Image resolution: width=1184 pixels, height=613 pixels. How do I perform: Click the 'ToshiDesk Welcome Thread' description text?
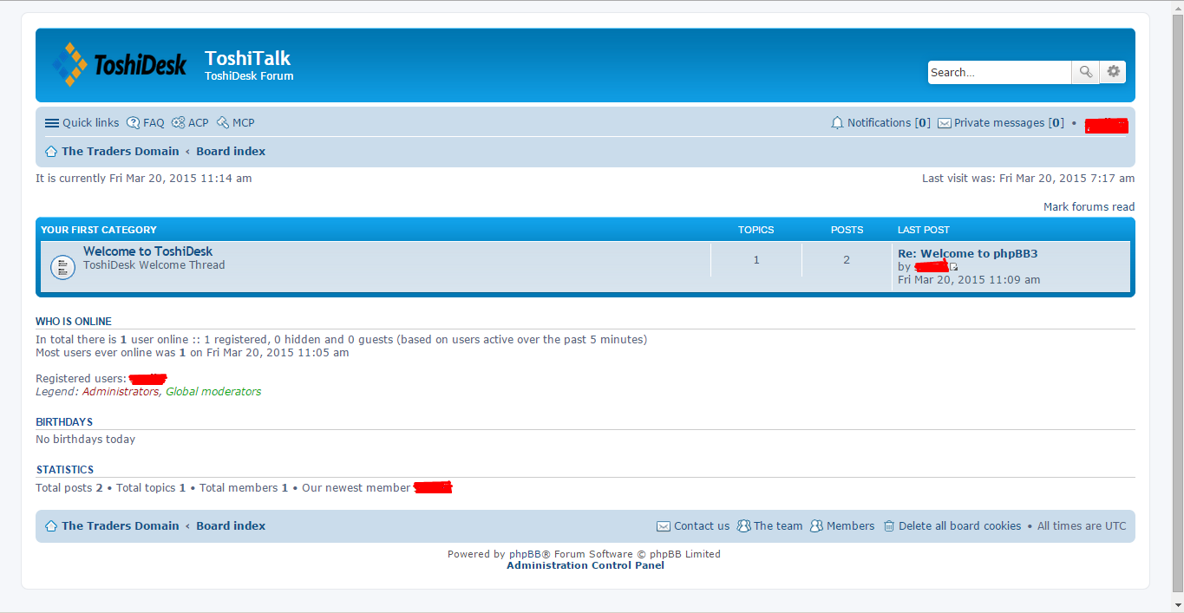tap(154, 265)
